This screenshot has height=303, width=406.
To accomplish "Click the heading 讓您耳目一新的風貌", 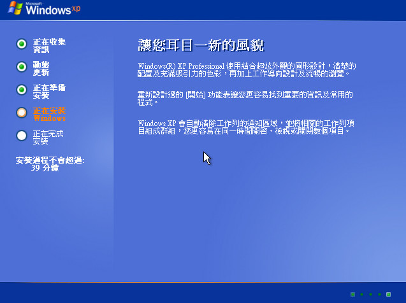I will click(x=201, y=45).
